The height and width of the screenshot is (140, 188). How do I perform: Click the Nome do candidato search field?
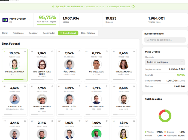165,40
